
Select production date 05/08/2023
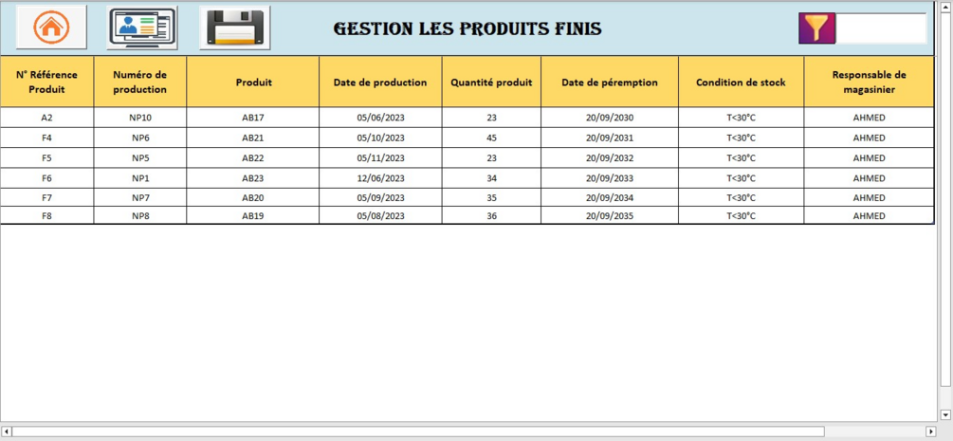pyautogui.click(x=380, y=216)
